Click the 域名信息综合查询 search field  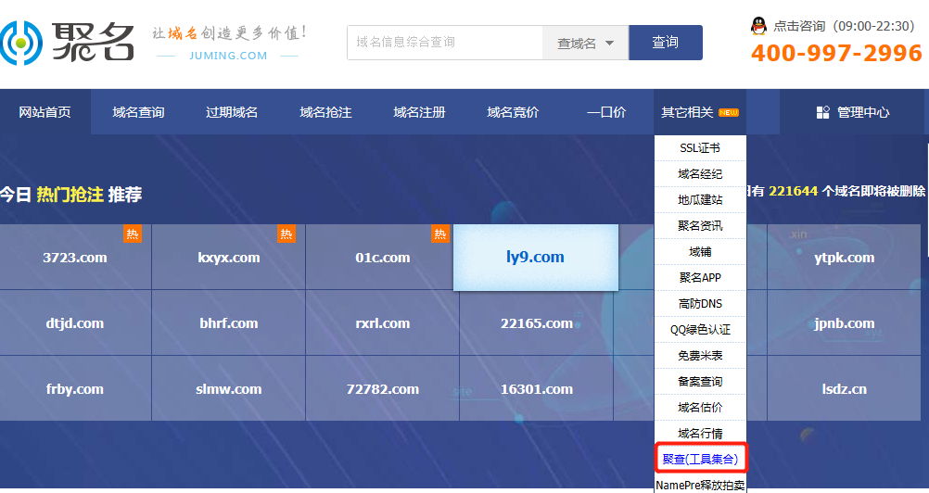(444, 43)
